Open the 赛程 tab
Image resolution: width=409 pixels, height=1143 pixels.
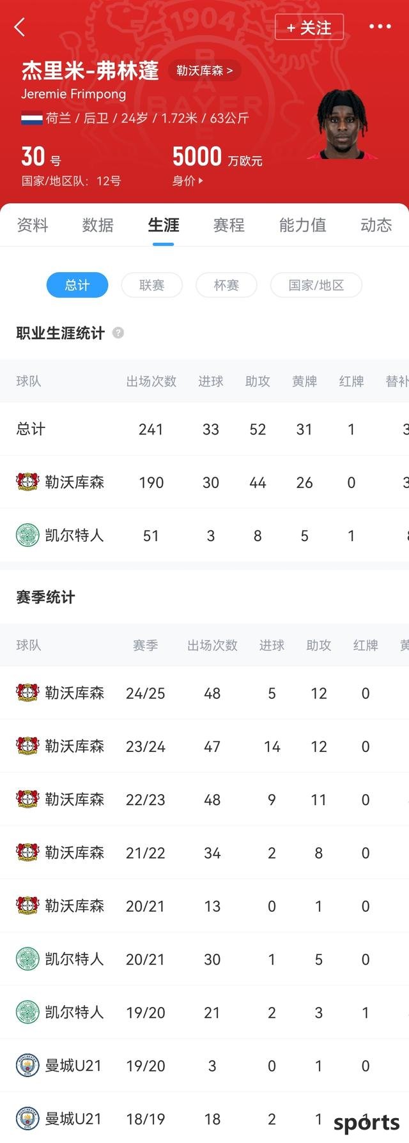coord(229,225)
